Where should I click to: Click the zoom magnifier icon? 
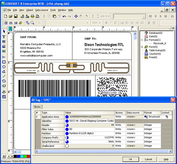[x=32, y=23]
